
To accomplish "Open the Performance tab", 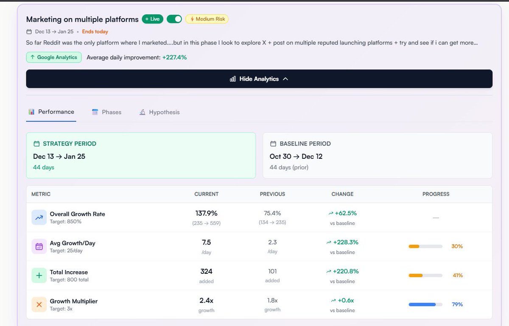I will pyautogui.click(x=51, y=112).
